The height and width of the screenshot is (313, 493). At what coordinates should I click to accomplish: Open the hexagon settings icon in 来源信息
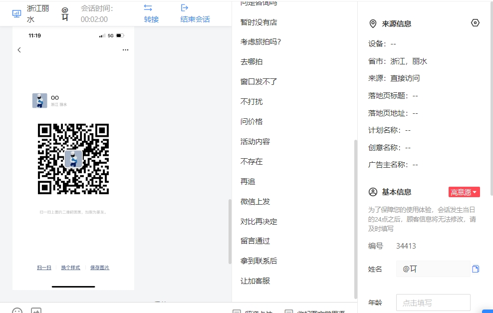[475, 23]
